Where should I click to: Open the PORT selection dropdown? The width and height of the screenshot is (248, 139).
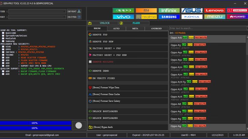(x=37, y=17)
